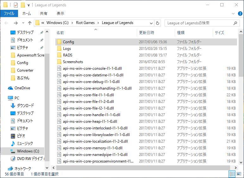244x178 pixels.
Task: Click Riot Games in address breadcrumb
Action: pyautogui.click(x=85, y=23)
